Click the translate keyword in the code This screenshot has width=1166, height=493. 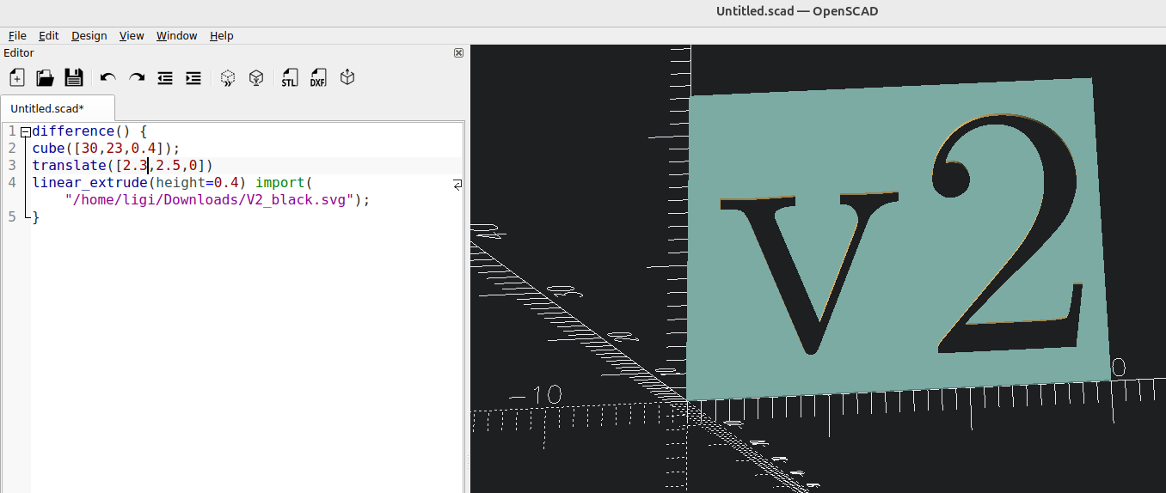pyautogui.click(x=70, y=165)
